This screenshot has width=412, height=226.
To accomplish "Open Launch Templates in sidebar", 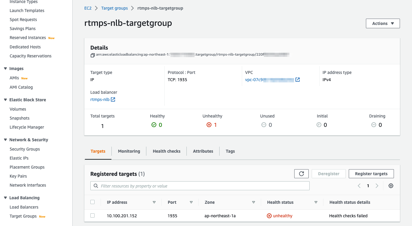I will click(27, 11).
